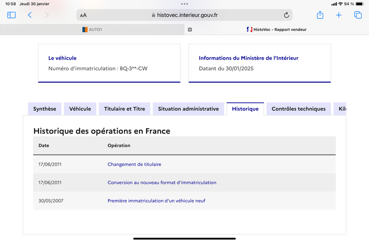The width and height of the screenshot is (369, 242).
Task: Tap the Jeudi 30 janvier date
Action: (34, 4)
